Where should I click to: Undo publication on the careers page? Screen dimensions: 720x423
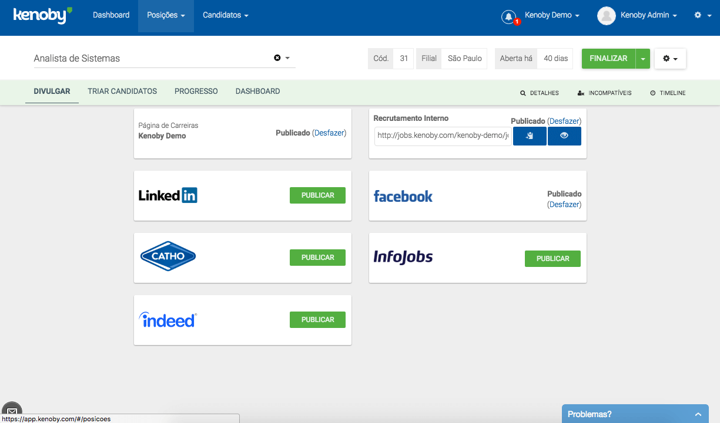[x=329, y=133]
